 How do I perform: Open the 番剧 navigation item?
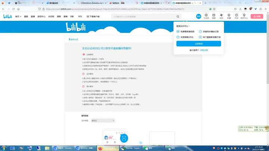[26, 17]
